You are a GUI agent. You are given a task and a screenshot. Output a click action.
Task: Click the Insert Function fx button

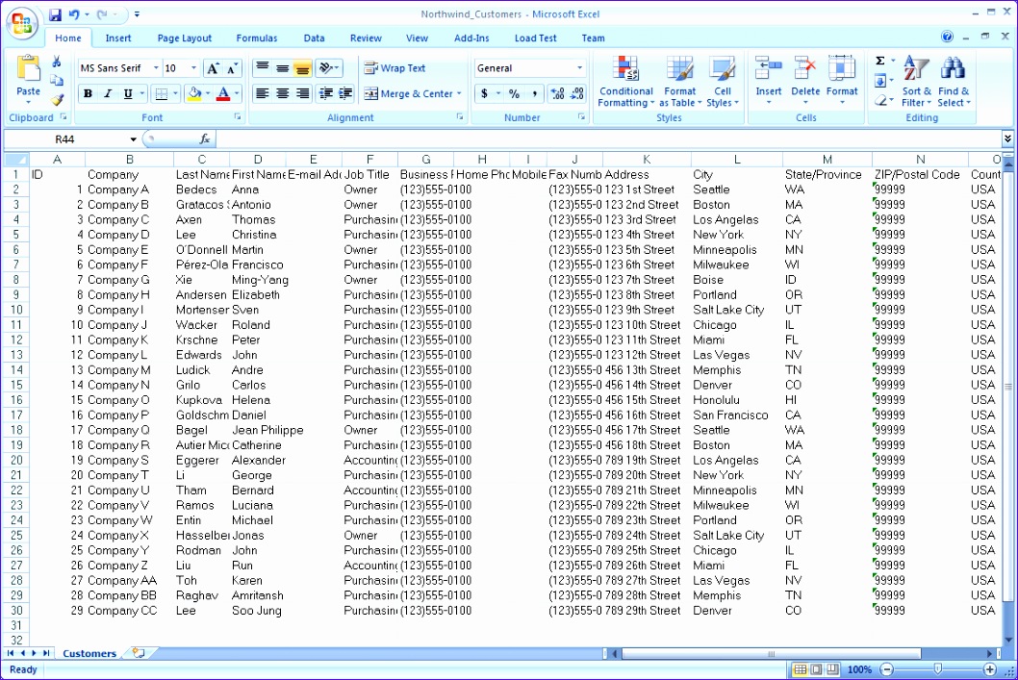click(x=205, y=139)
